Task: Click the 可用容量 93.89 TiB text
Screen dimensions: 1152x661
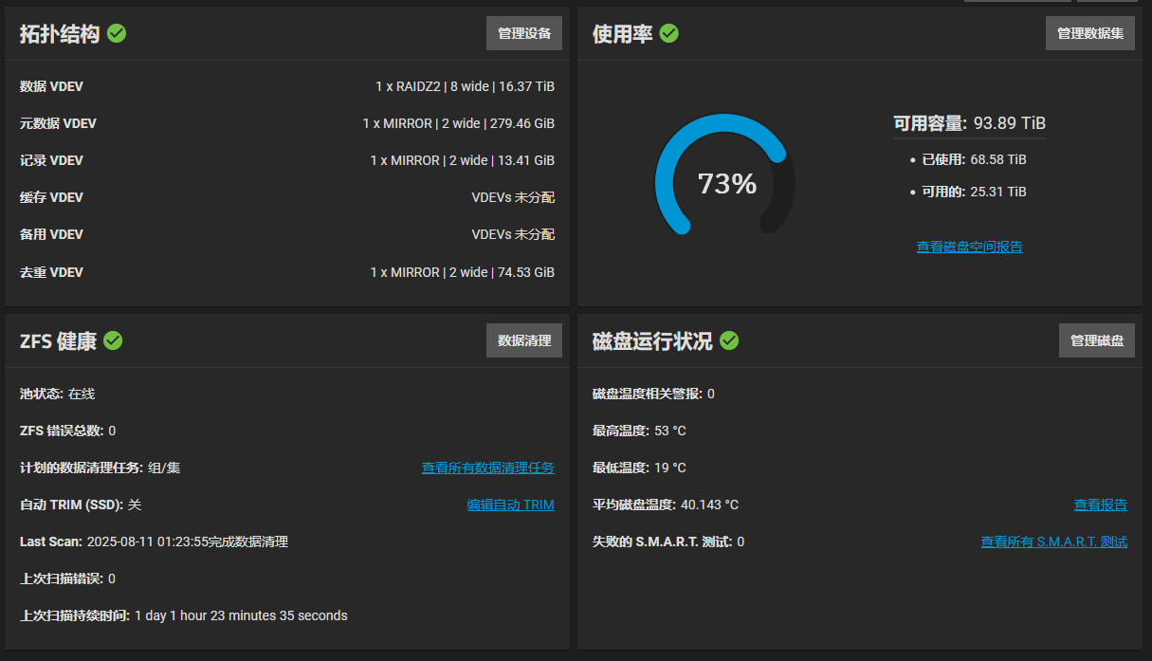Action: (969, 123)
